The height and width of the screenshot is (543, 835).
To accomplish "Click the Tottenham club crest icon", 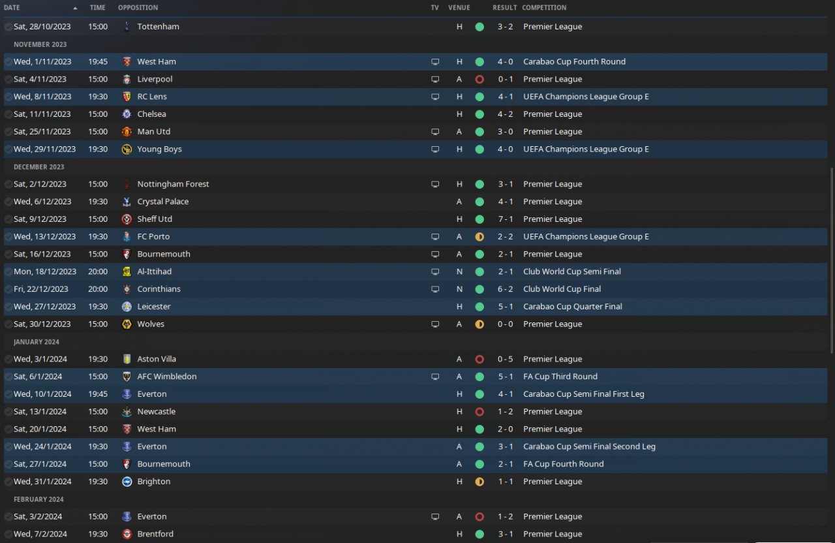I will point(127,27).
